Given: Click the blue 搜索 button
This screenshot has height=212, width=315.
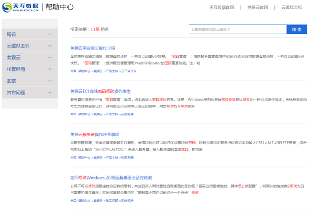Looking at the screenshot, I should (297, 29).
